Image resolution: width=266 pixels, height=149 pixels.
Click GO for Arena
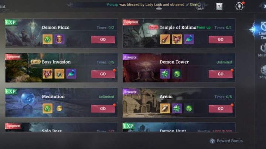221,109
